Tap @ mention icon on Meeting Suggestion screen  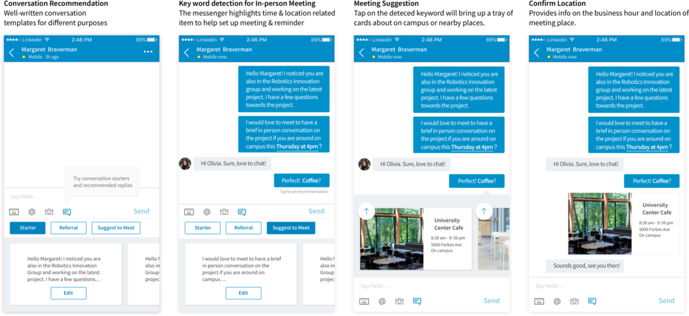point(382,301)
